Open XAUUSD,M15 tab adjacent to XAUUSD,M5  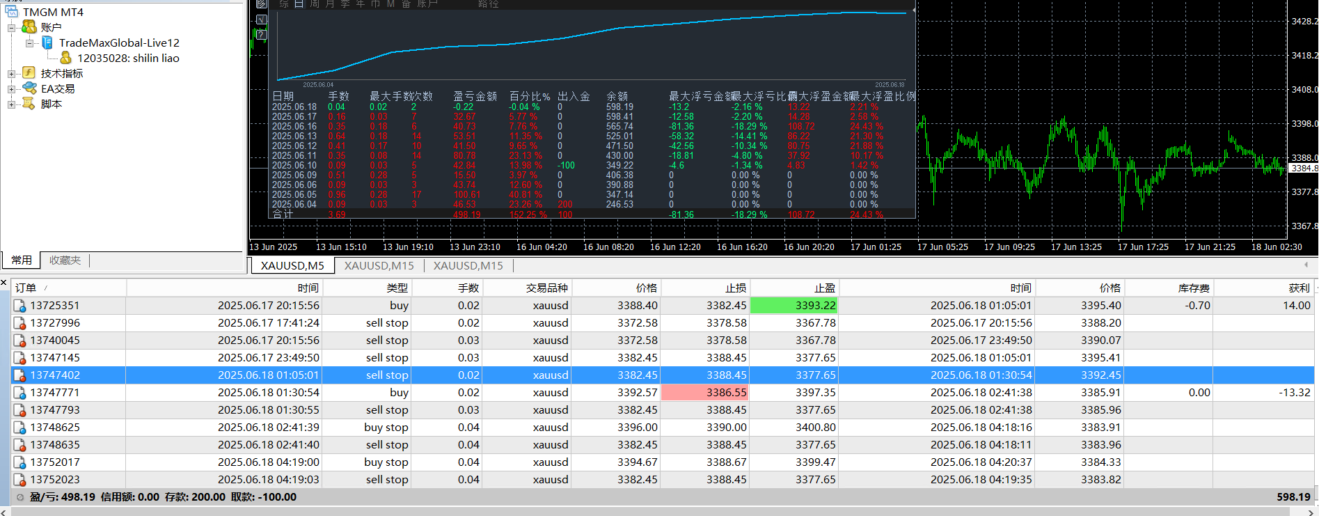tap(379, 265)
